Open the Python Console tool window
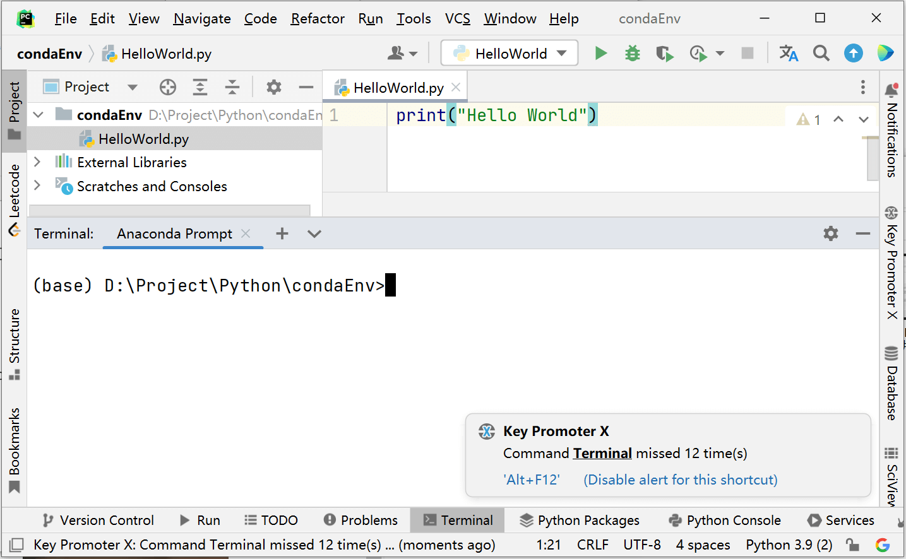The image size is (906, 559). pos(725,520)
